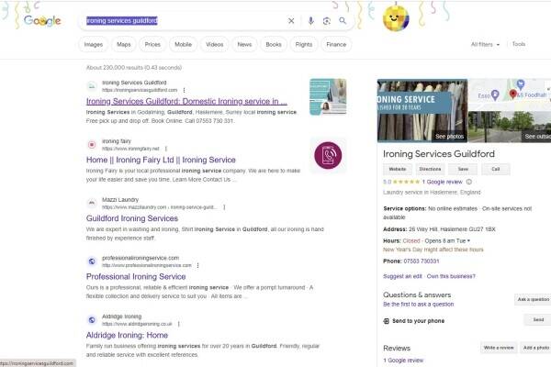Image resolution: width=551 pixels, height=367 pixels.
Task: Click the Send to your phone icon
Action: click(387, 321)
